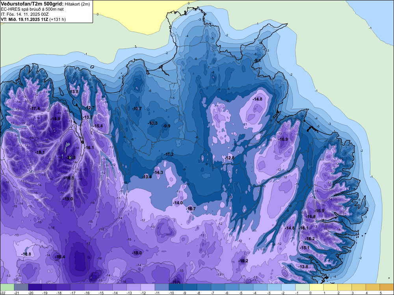Click the -10.7 temperature value
Viewport: 394px width, 295px height.
(137, 108)
